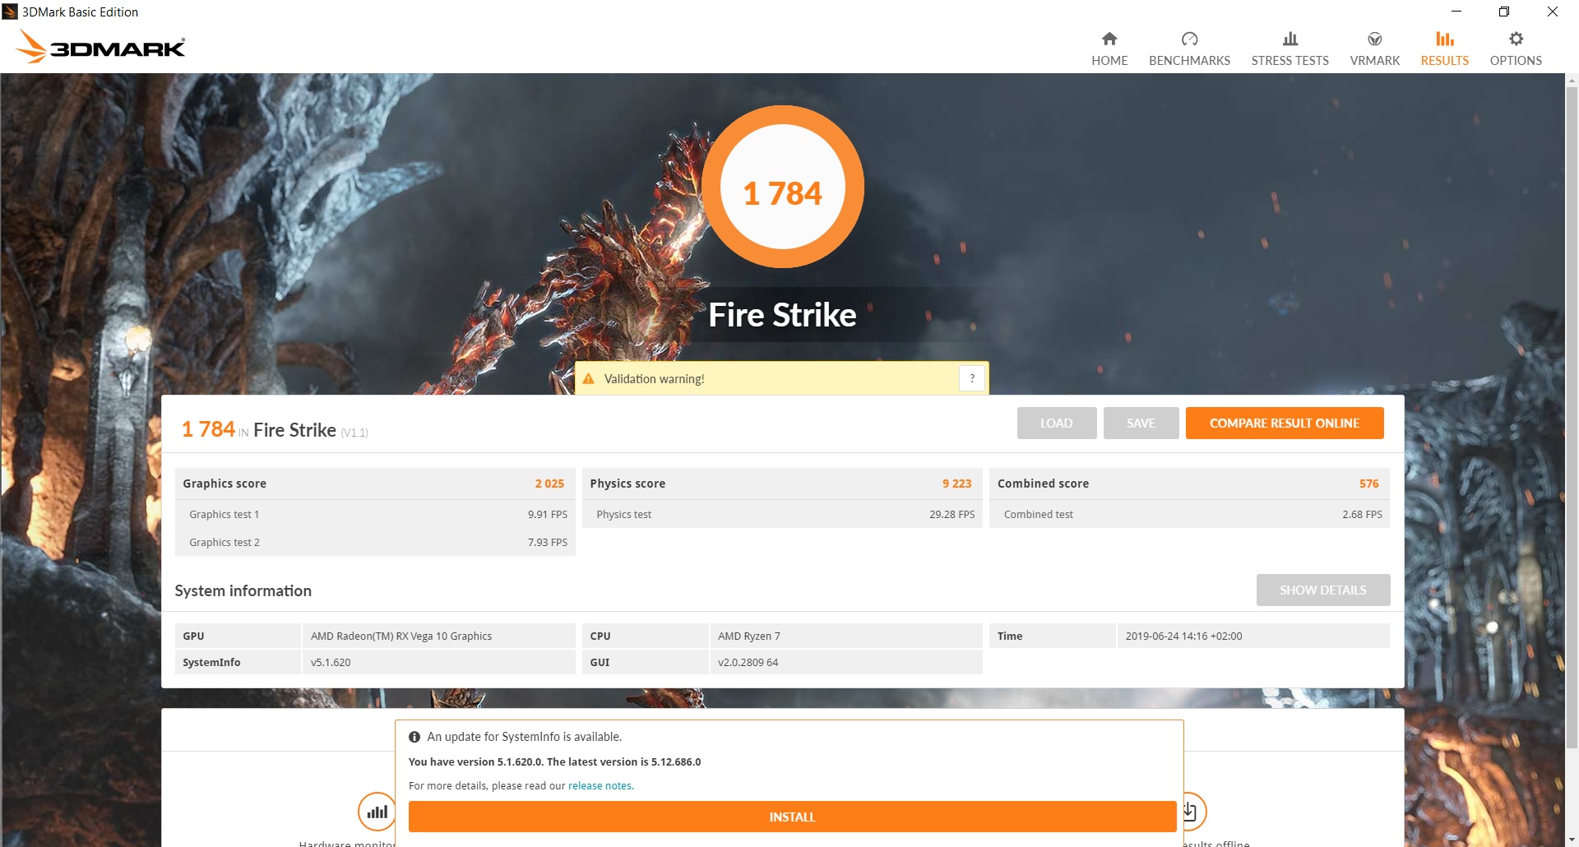This screenshot has height=847, width=1579.
Task: Select the Results tab
Action: pos(1444,49)
